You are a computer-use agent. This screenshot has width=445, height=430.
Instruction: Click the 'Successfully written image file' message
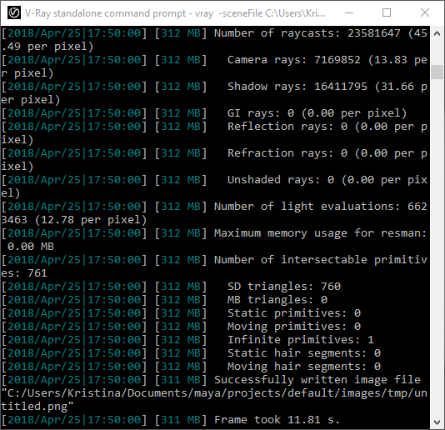(317, 380)
